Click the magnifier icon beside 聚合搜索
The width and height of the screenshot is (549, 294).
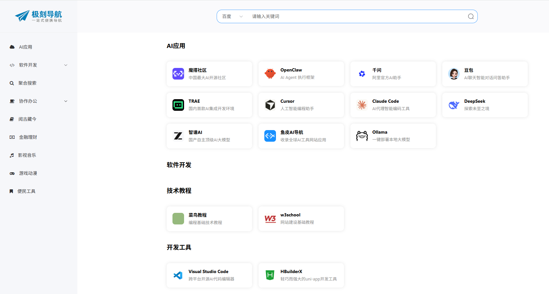coord(12,83)
